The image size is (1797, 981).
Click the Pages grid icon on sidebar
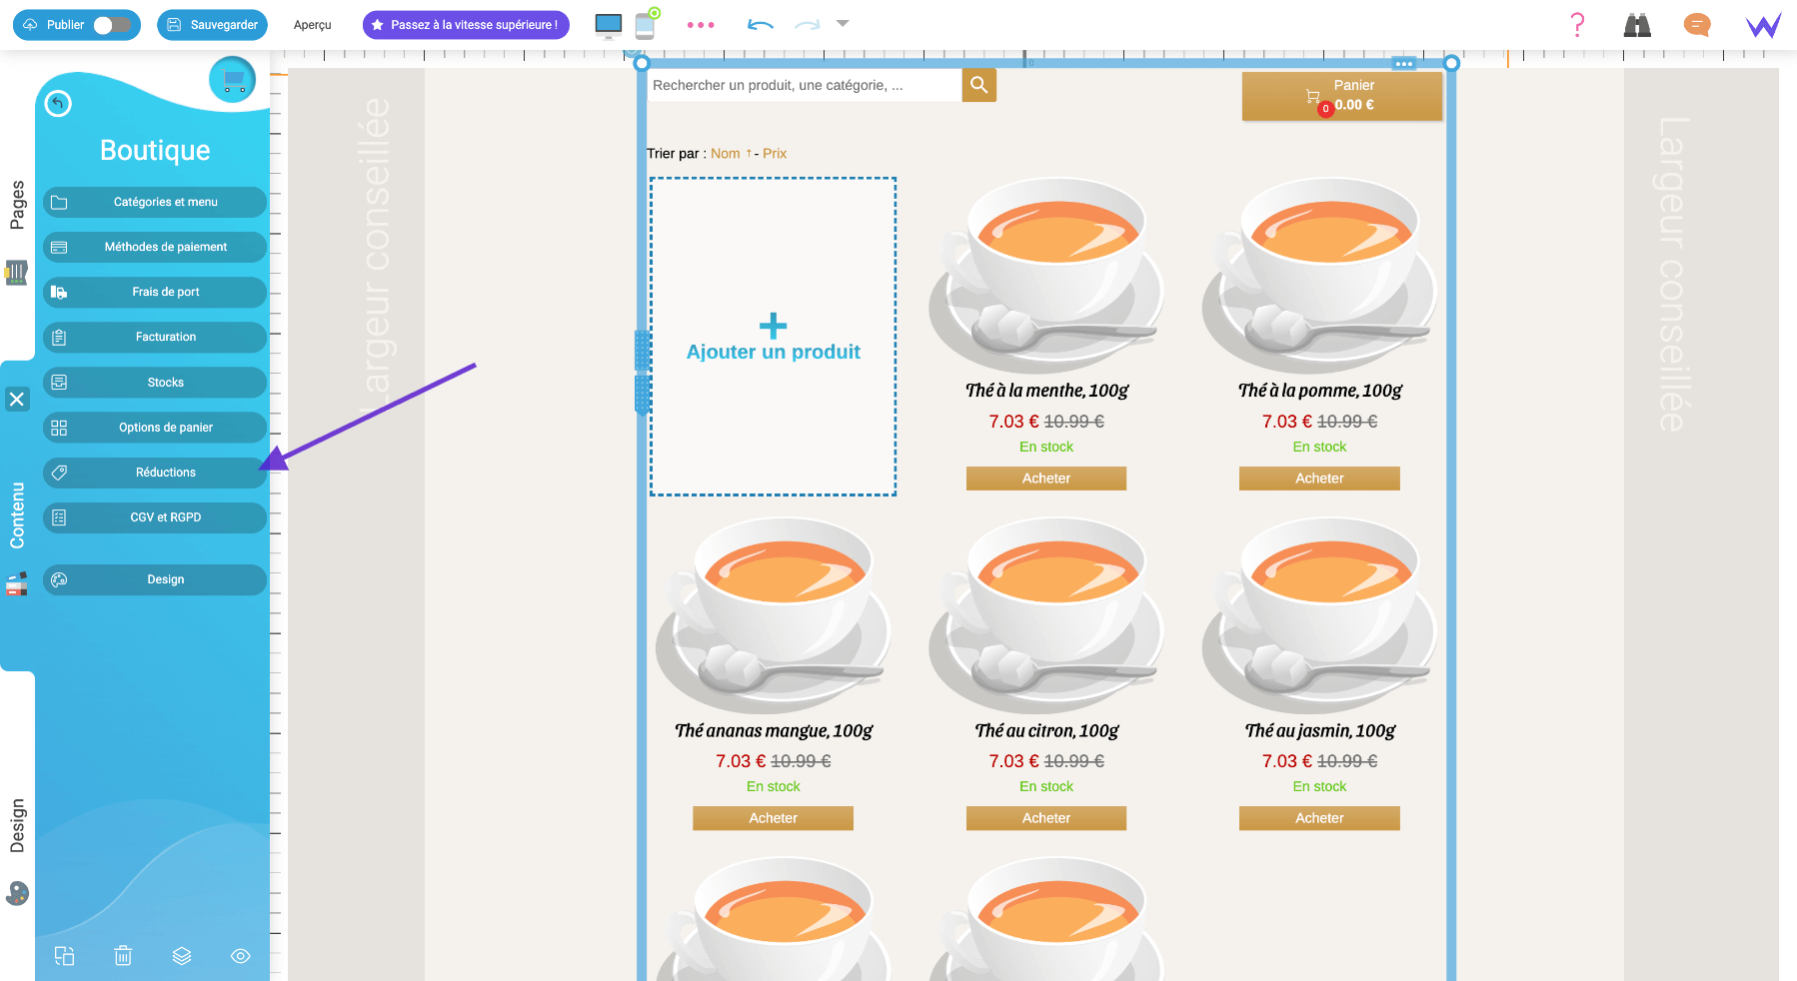pos(17,272)
